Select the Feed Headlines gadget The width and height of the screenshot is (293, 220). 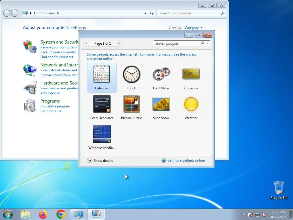102,107
